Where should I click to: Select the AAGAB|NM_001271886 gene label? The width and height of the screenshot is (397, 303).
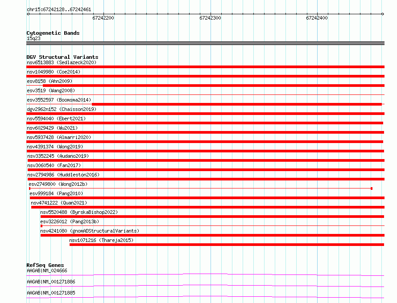51,282
